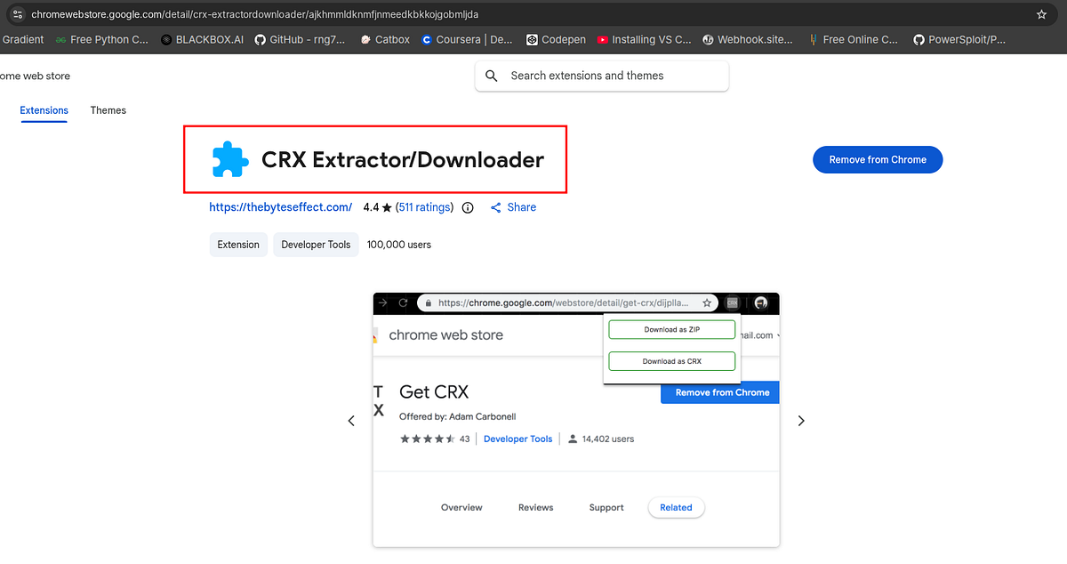Open the BLACKBOX.AI bookmark

(x=202, y=39)
